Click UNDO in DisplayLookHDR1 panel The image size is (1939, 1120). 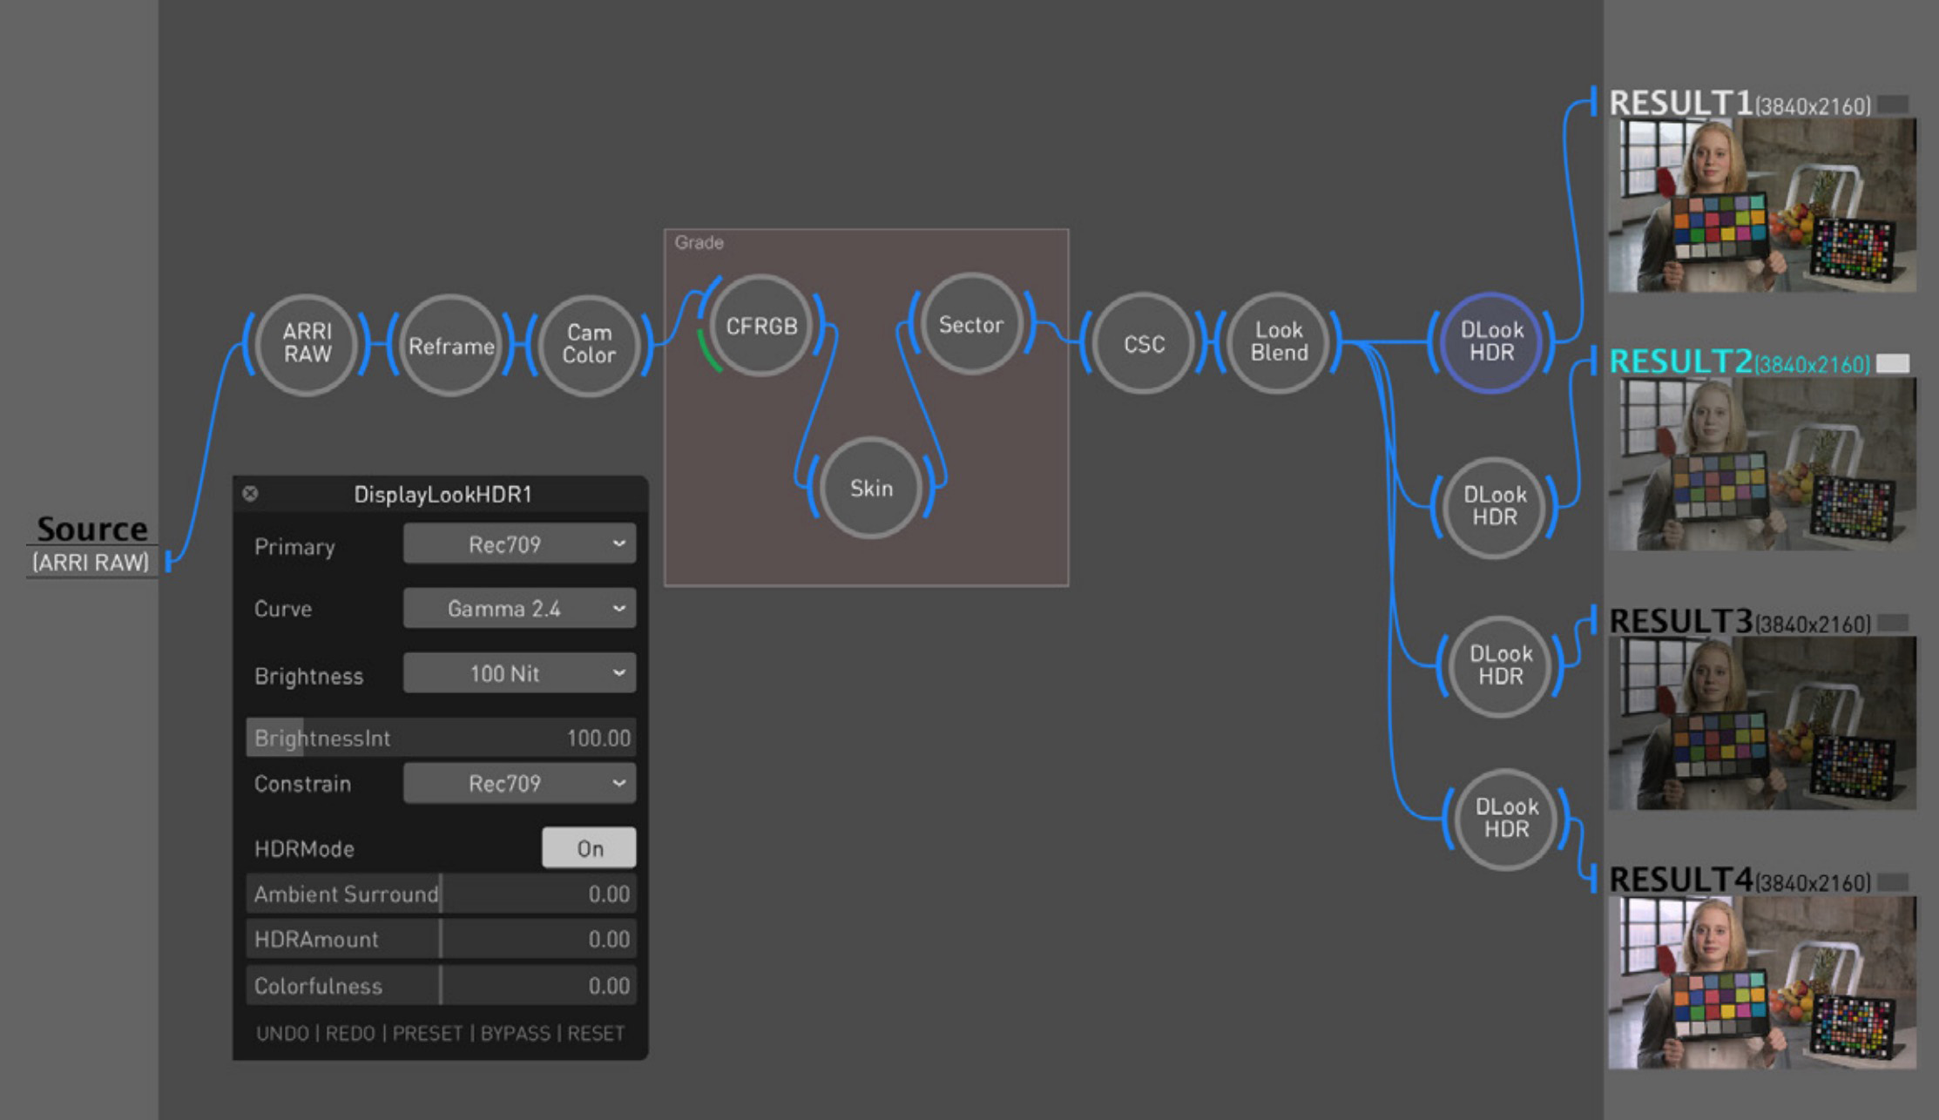[x=279, y=1045]
